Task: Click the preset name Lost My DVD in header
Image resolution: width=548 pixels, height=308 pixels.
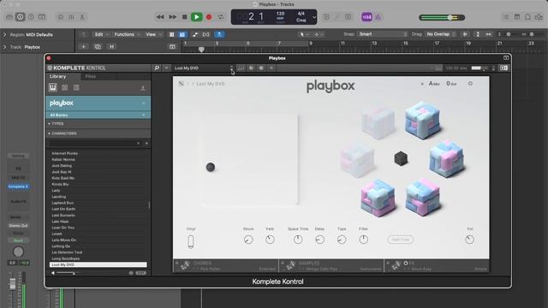Action: (187, 68)
